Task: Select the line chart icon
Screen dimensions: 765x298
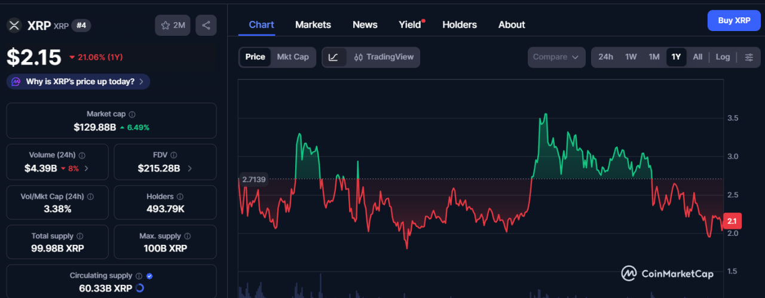Action: pos(333,57)
